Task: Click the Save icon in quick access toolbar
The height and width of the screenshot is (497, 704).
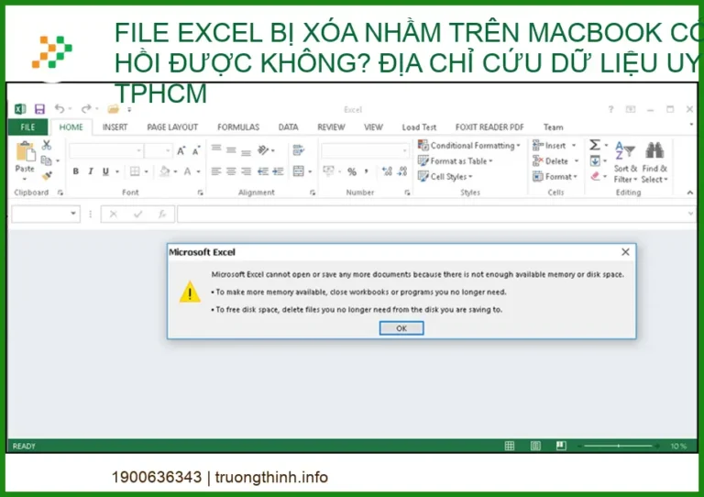Action: pos(39,108)
